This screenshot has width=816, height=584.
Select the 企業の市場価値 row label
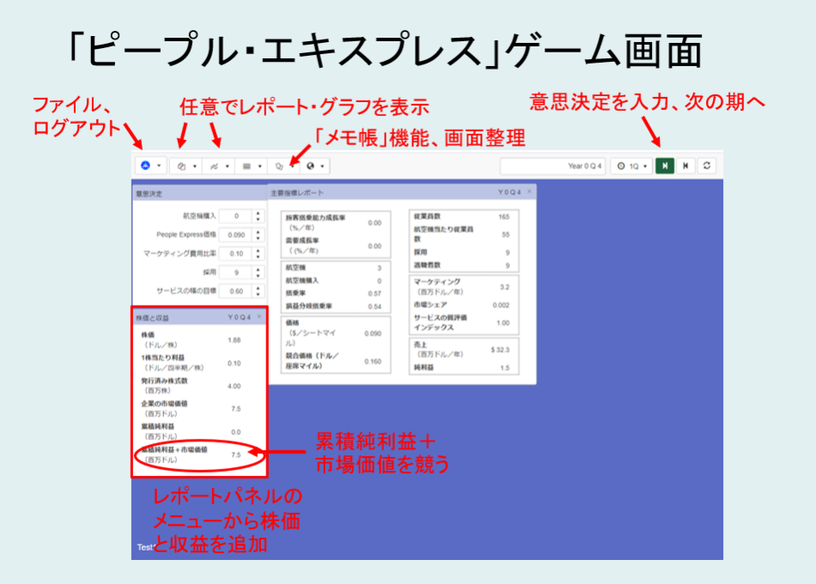pyautogui.click(x=164, y=408)
